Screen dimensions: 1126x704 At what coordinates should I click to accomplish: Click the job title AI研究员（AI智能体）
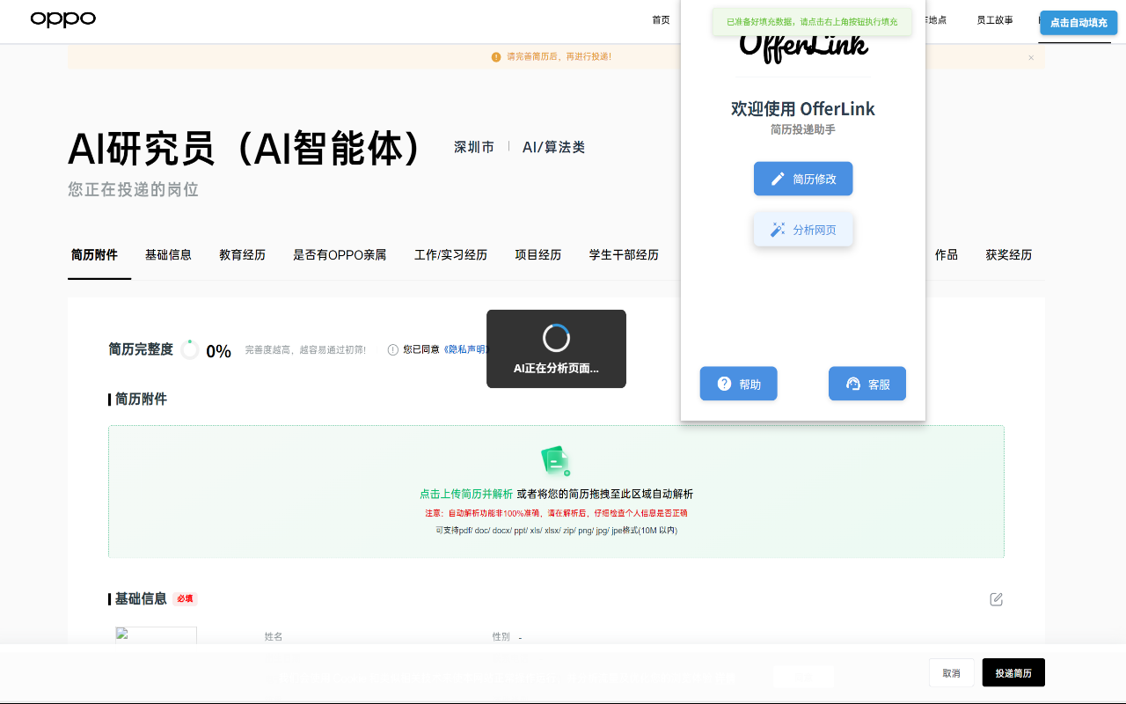click(x=247, y=148)
